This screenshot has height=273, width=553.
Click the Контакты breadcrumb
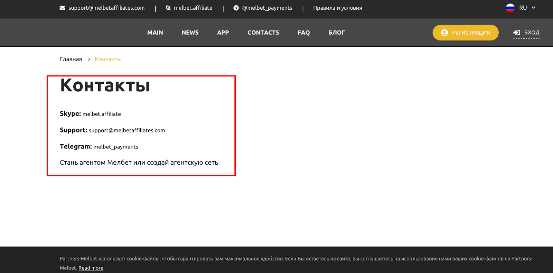(108, 59)
